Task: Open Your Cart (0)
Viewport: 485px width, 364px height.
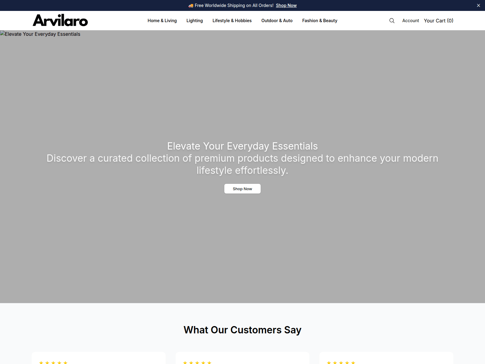Action: click(439, 21)
